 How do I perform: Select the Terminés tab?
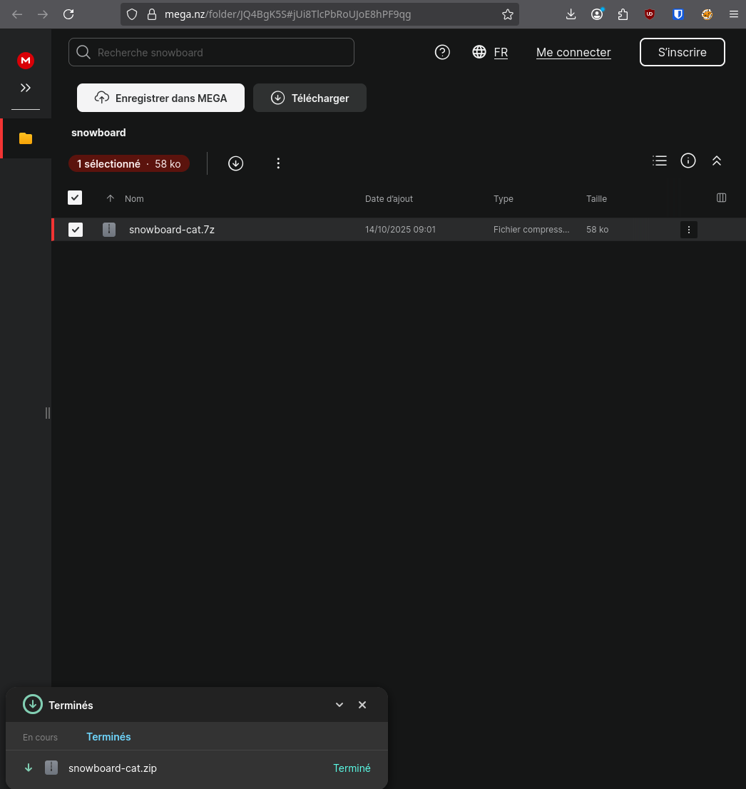tap(108, 737)
